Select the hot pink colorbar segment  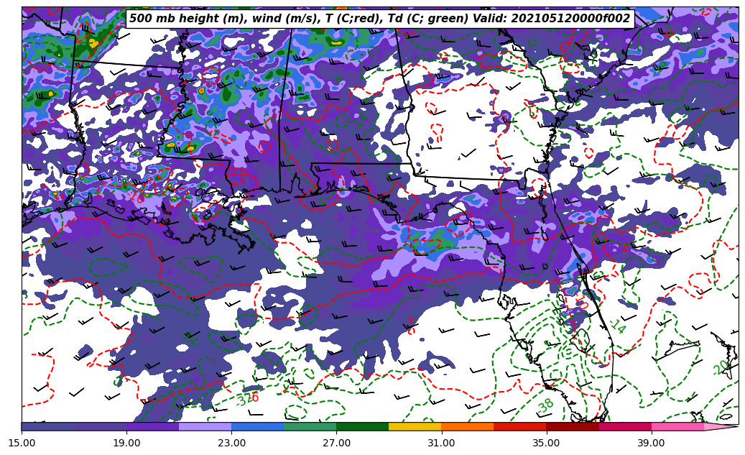click(677, 427)
